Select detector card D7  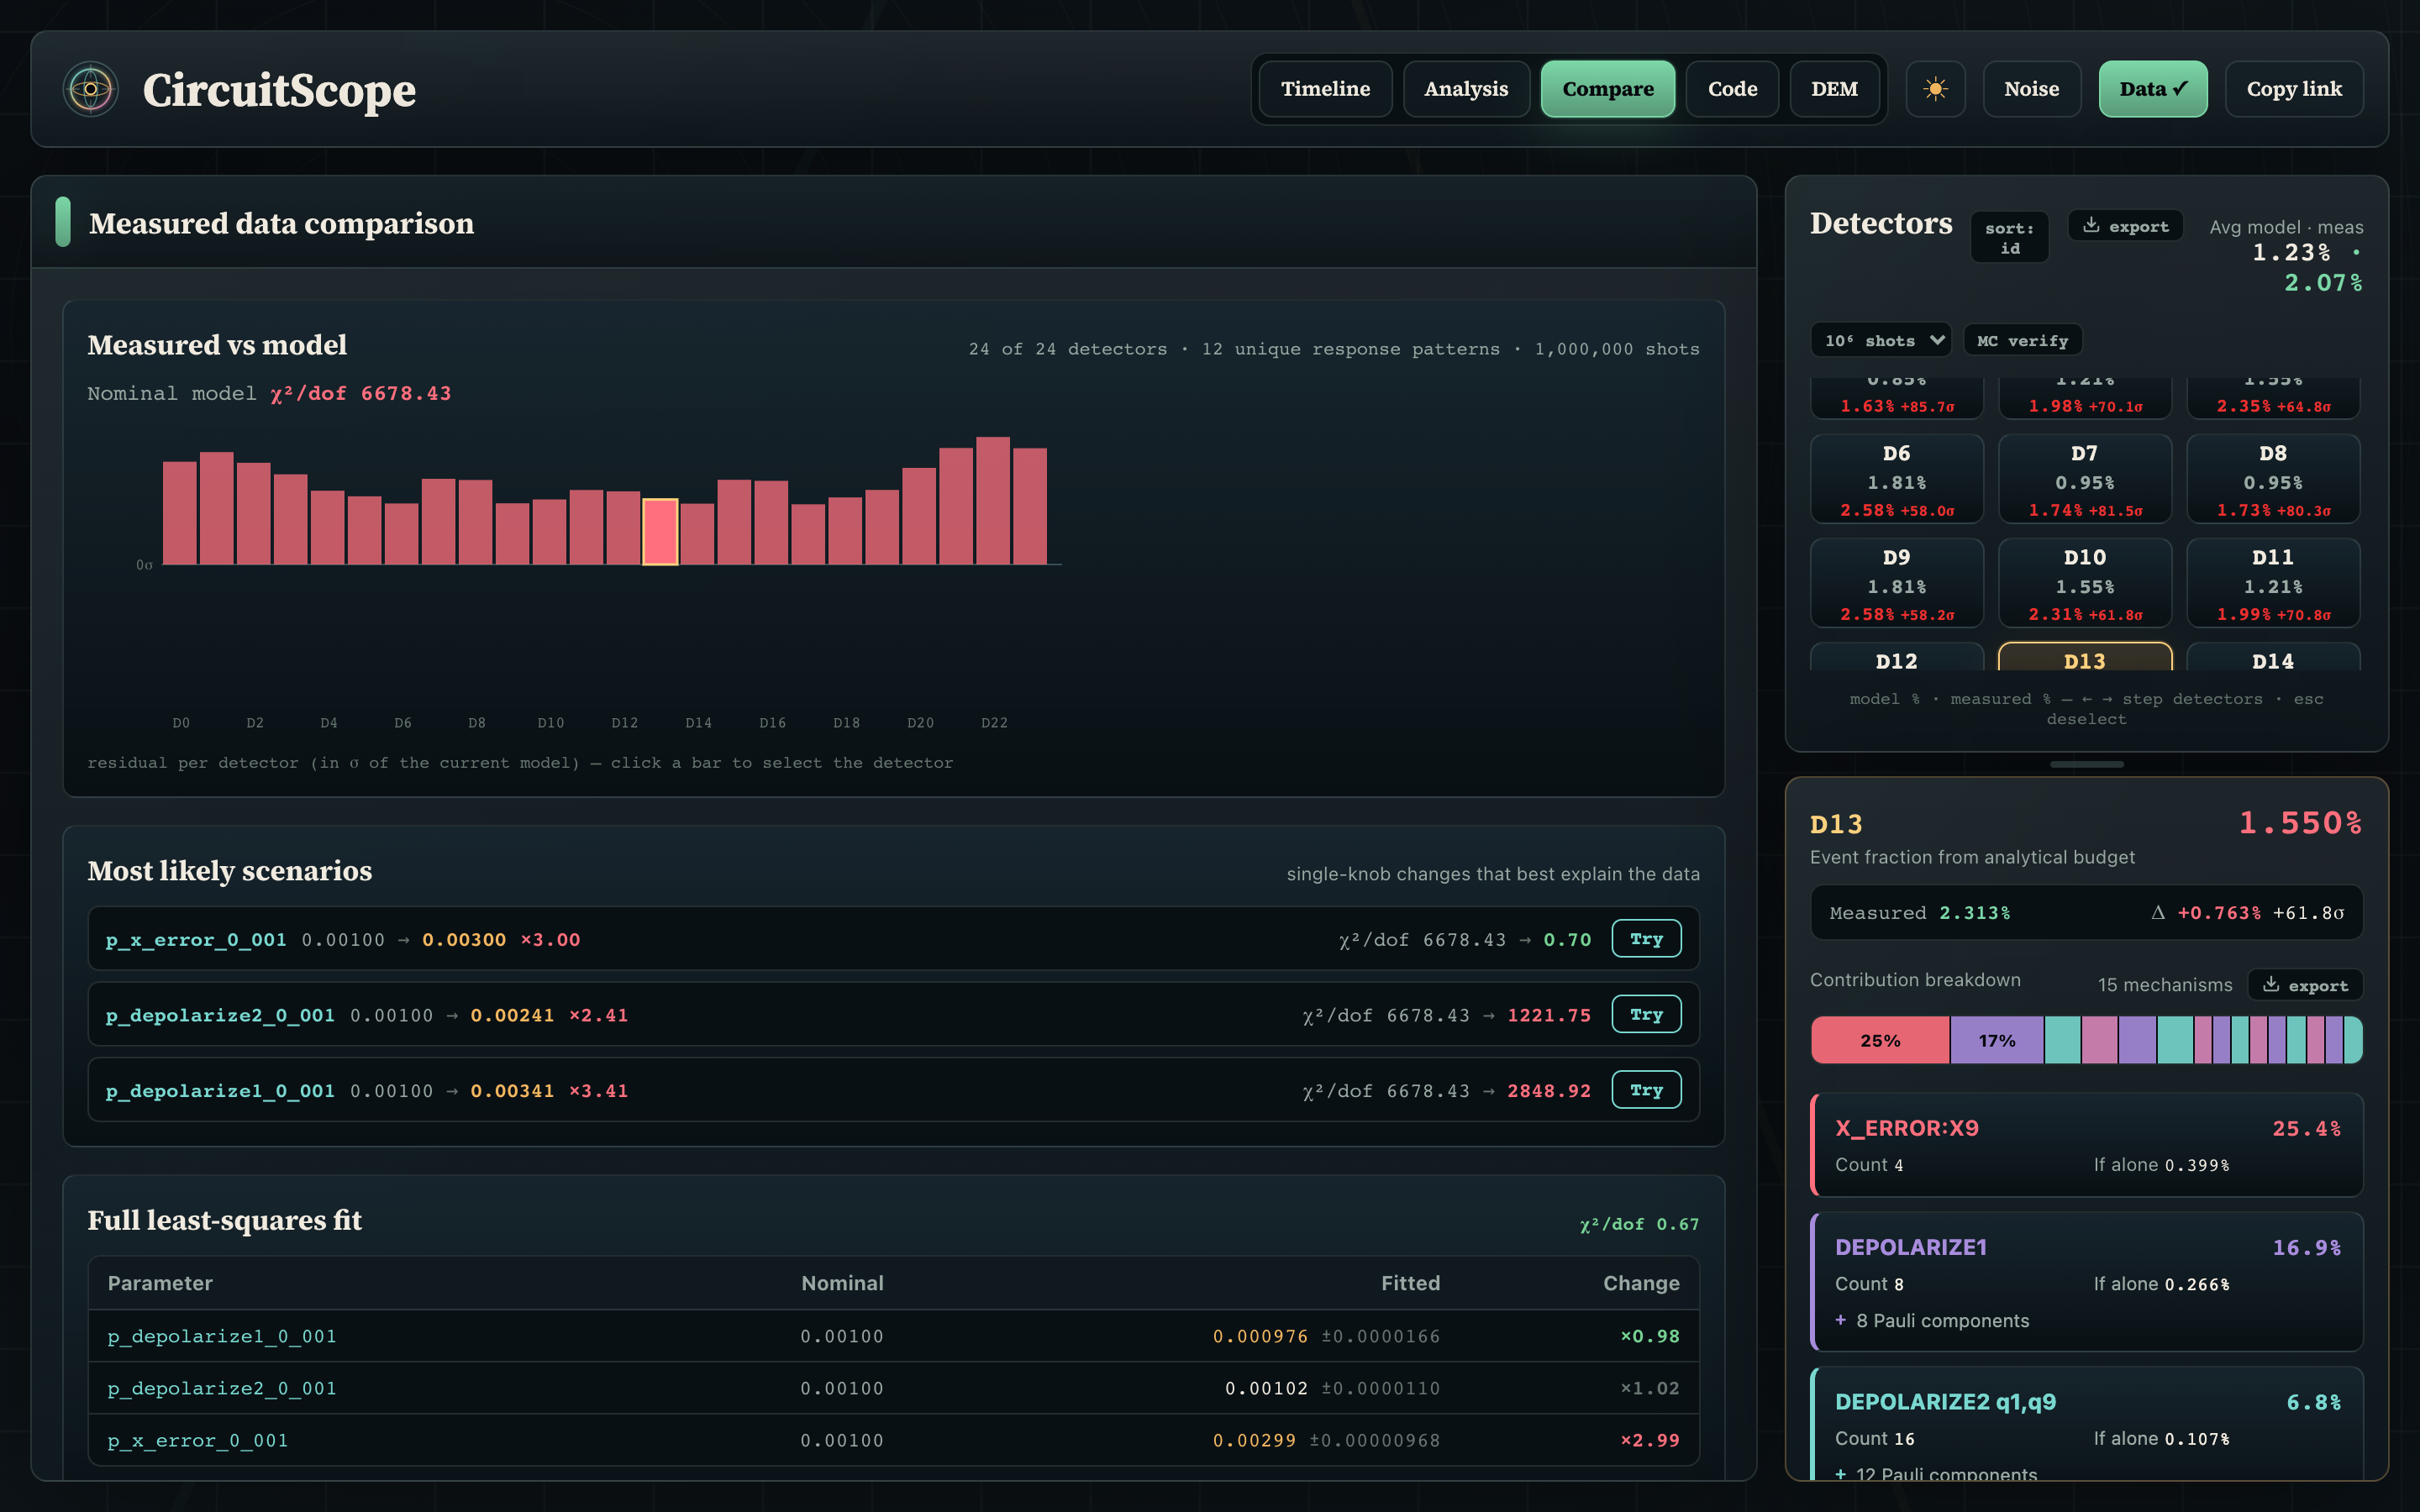click(x=2085, y=479)
